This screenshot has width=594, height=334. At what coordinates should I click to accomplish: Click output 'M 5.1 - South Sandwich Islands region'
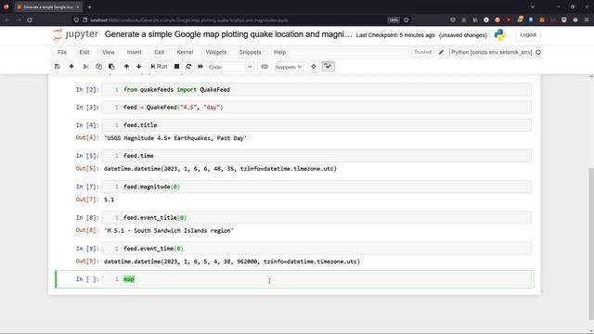(x=169, y=231)
